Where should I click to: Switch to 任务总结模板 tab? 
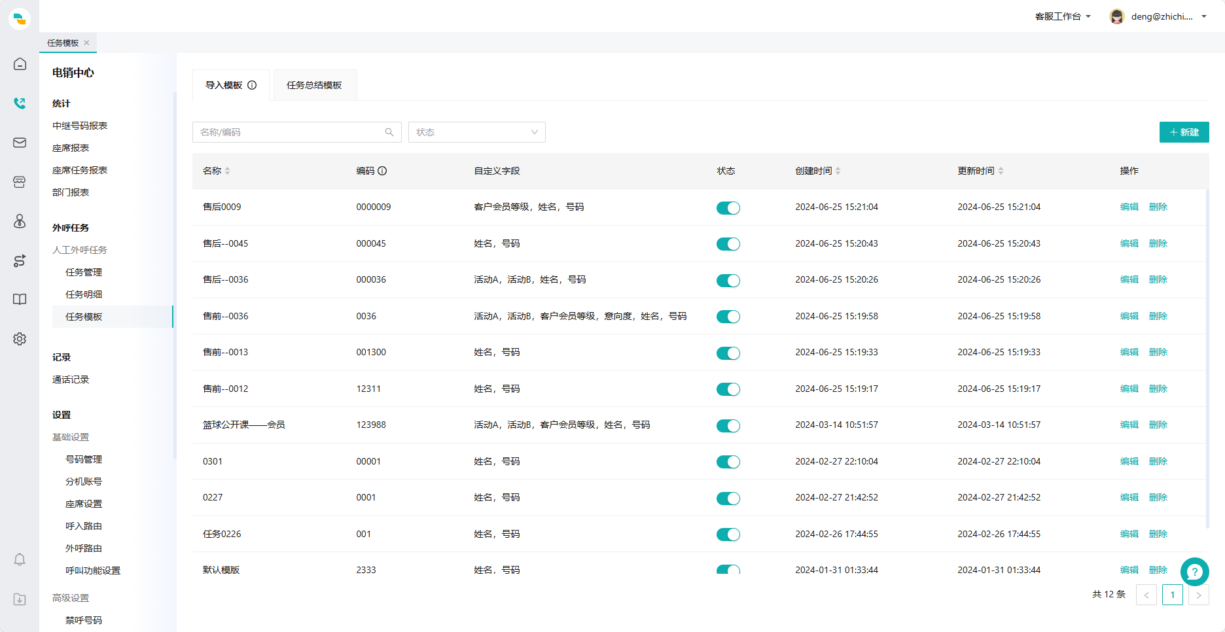[x=315, y=85]
